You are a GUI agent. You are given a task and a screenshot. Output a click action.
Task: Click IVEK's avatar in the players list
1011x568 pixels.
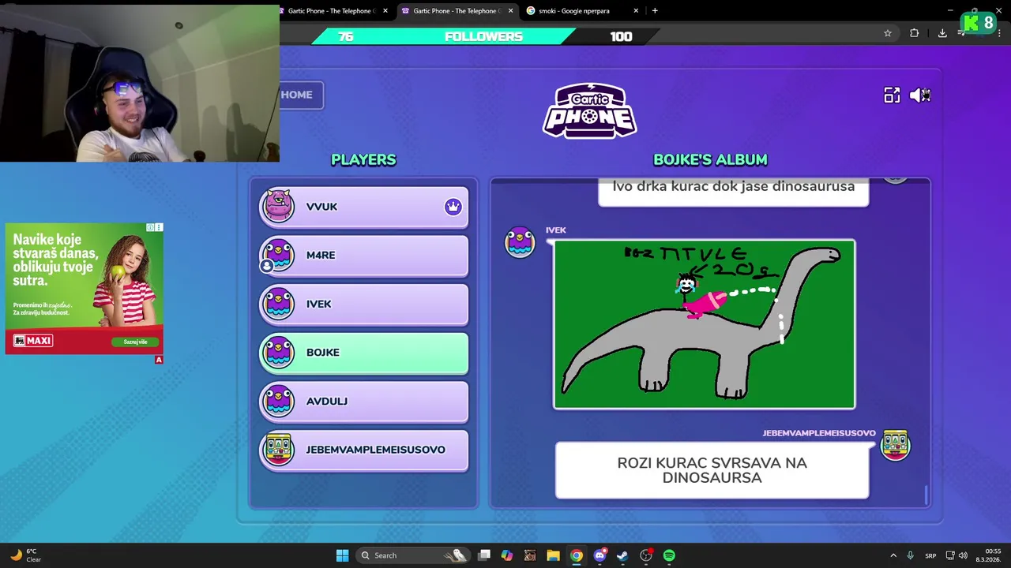click(278, 304)
